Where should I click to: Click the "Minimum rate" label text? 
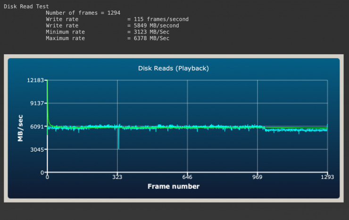click(65, 32)
